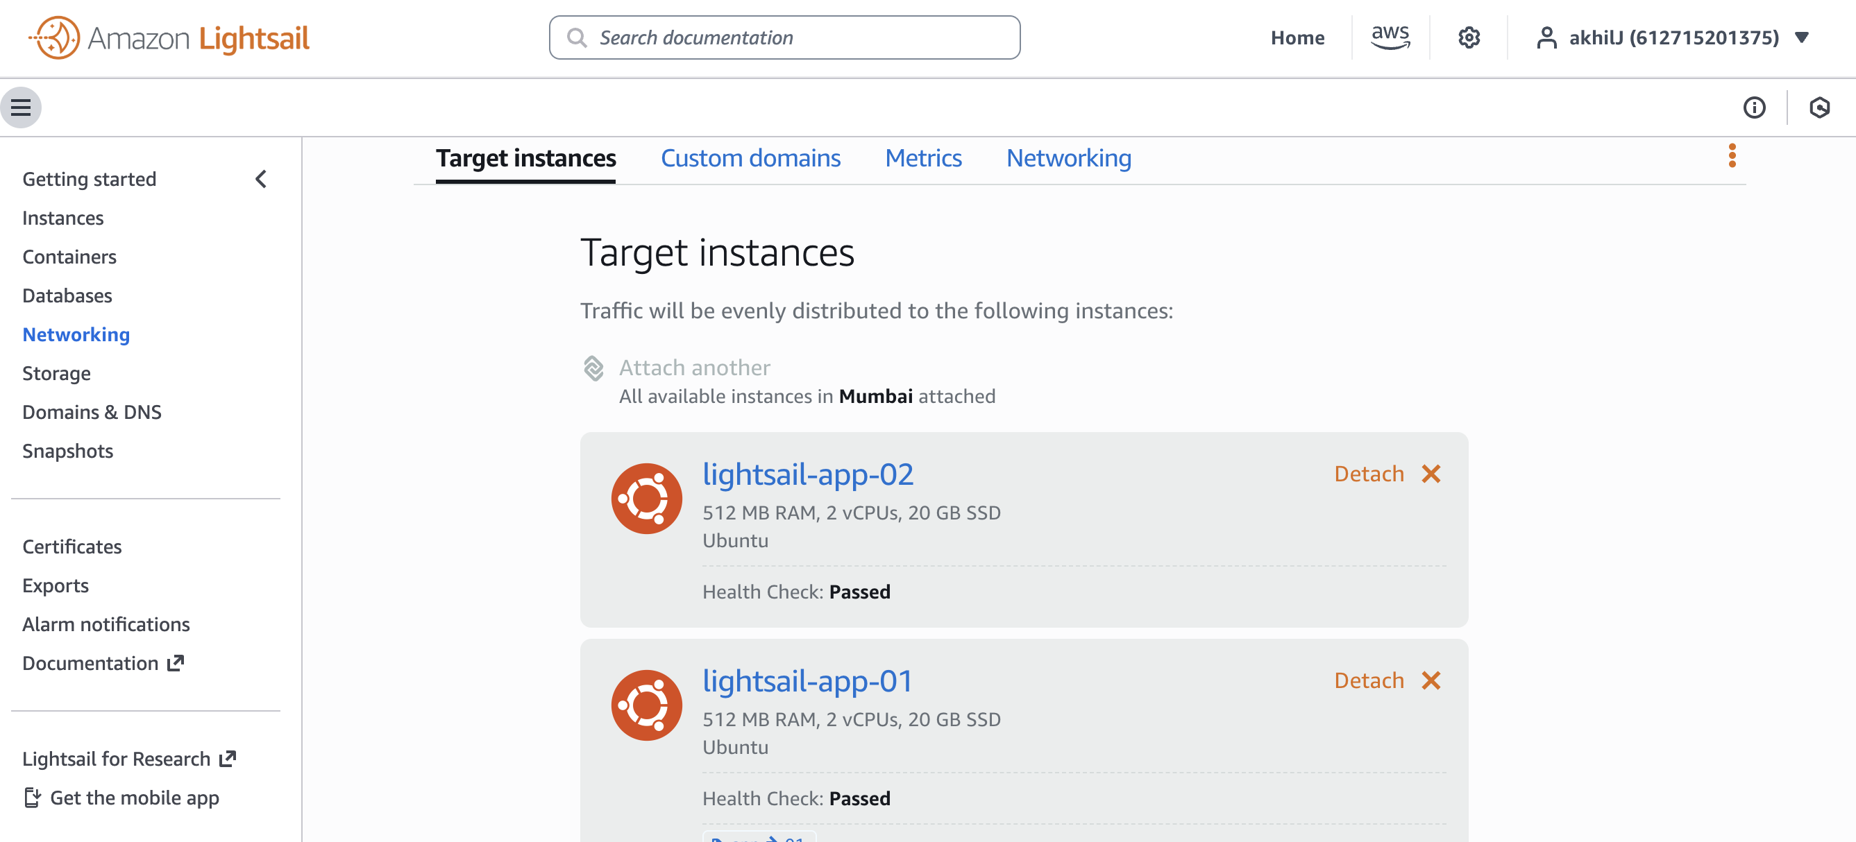Open Lightsail for Research link
The image size is (1856, 842).
pos(129,759)
